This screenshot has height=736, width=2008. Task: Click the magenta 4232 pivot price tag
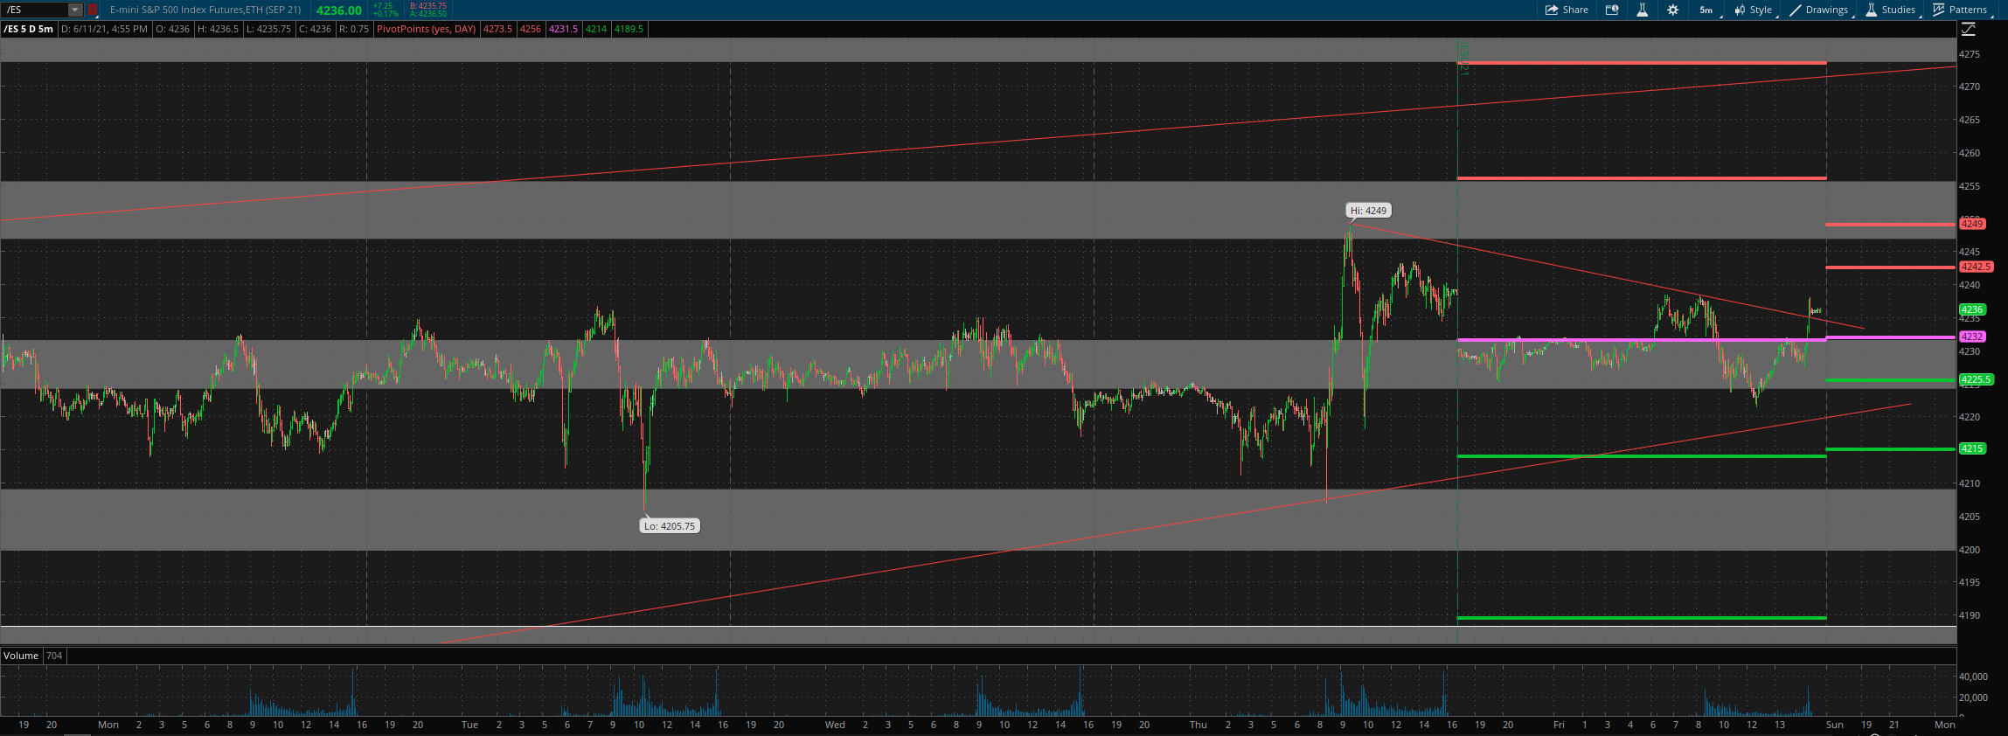point(1972,337)
